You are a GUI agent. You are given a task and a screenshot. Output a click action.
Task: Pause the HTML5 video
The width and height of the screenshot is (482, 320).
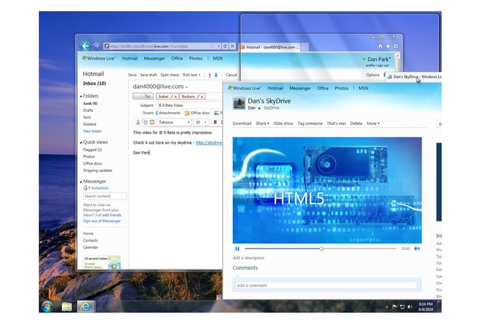(x=237, y=249)
